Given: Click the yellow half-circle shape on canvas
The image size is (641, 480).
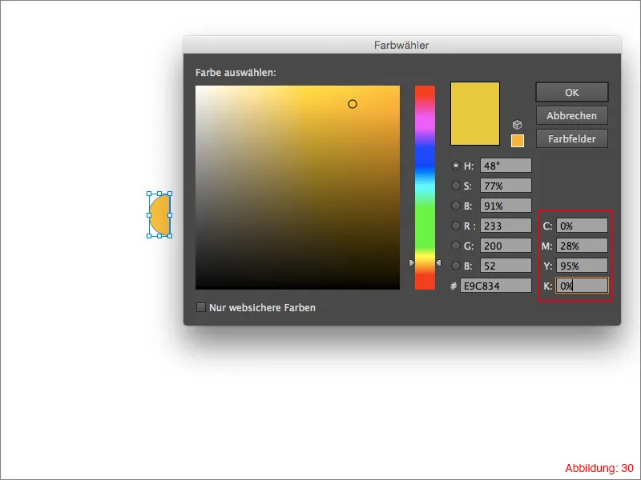Looking at the screenshot, I should pos(162,215).
